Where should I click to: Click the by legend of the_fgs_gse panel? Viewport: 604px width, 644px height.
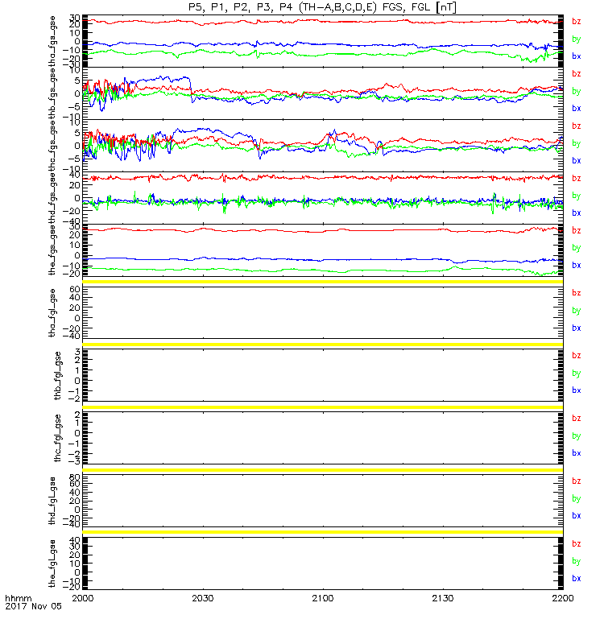click(x=577, y=248)
